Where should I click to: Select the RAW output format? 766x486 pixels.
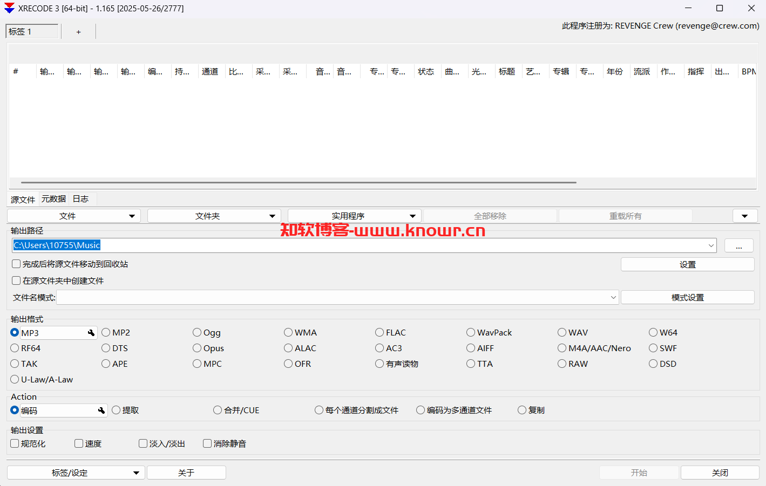pyautogui.click(x=573, y=364)
